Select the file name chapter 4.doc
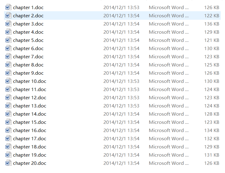This screenshot has height=173, width=225. [28, 32]
